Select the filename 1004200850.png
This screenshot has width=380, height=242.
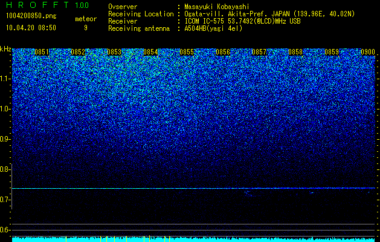[31, 16]
